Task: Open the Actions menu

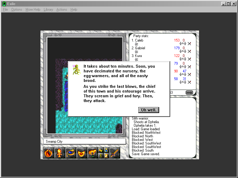Action: point(62,9)
